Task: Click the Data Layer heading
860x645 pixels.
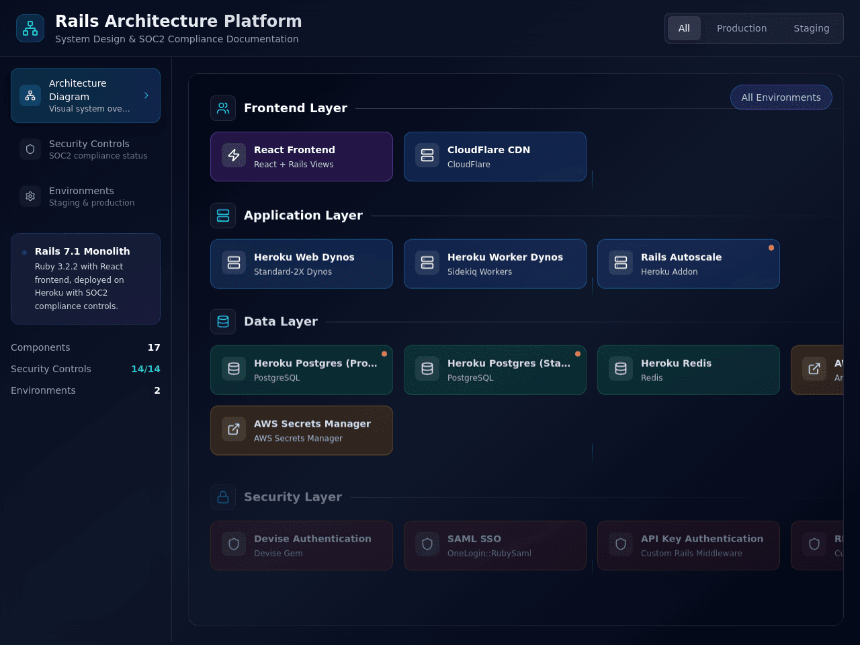Action: (x=281, y=322)
